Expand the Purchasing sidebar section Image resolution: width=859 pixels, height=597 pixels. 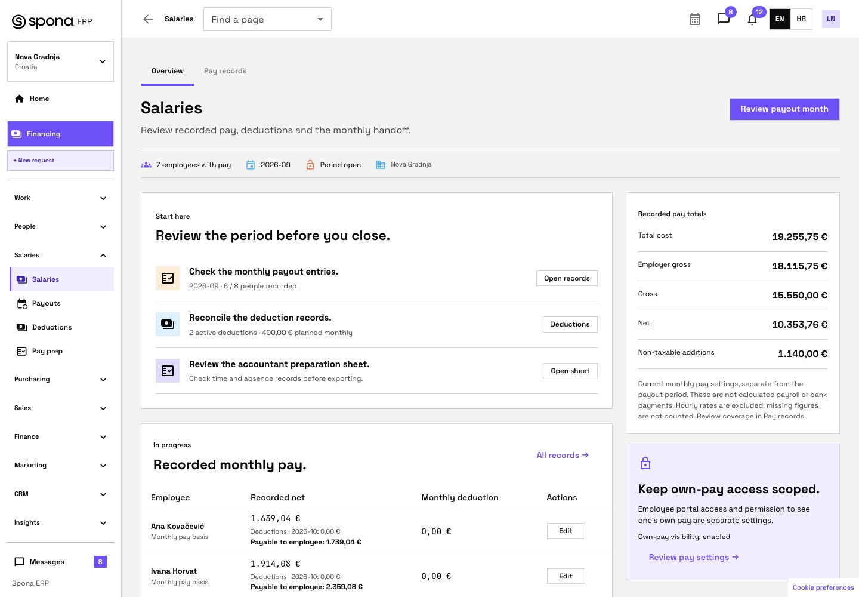(x=60, y=380)
